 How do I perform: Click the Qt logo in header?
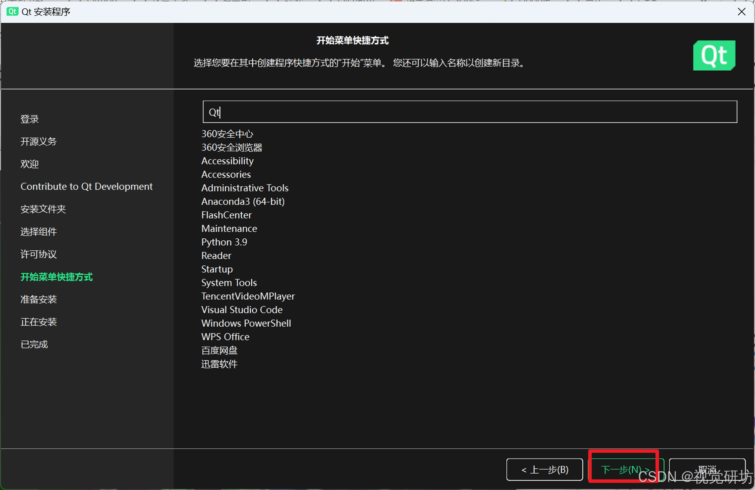click(x=714, y=55)
